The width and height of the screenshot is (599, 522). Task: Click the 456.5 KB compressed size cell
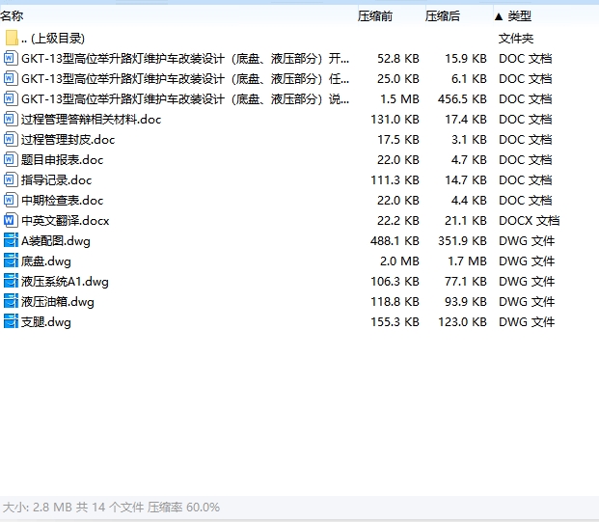[462, 99]
